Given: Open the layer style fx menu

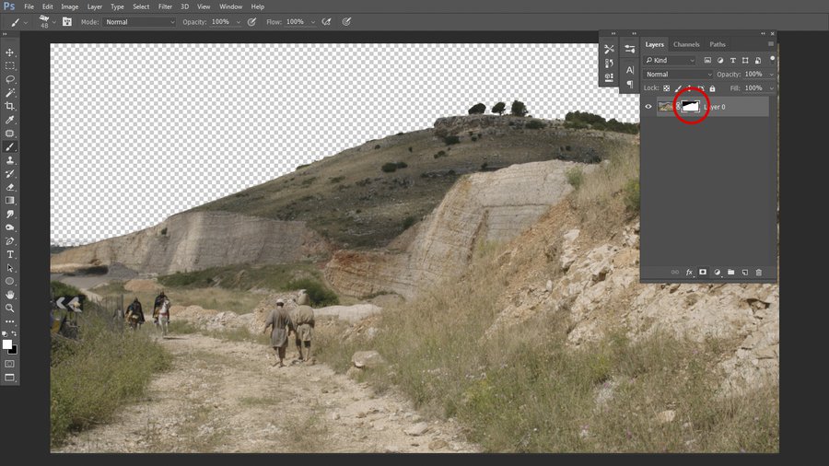Looking at the screenshot, I should 688,273.
